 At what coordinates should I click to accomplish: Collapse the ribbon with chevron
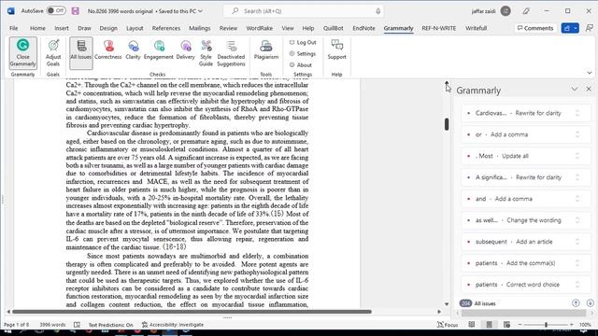[590, 73]
